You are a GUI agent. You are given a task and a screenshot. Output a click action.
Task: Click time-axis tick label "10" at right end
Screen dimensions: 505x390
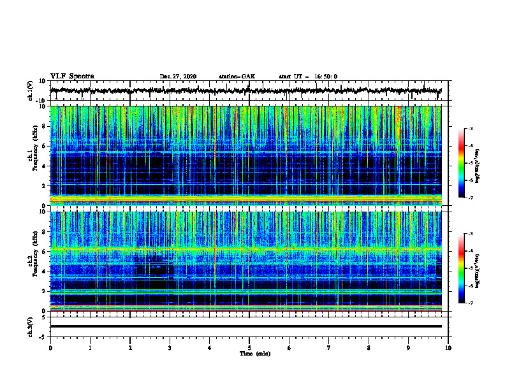point(448,348)
